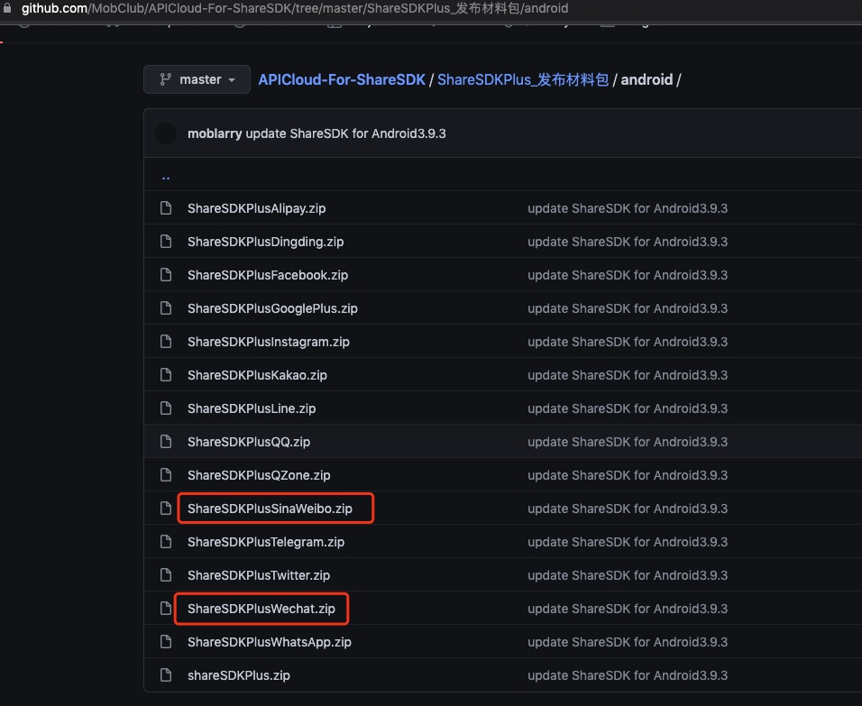Click the file icon next to ShareSDKPlusFacebook.zip

tap(166, 275)
